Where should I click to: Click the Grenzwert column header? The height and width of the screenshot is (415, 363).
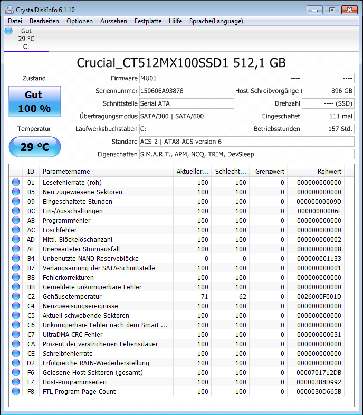click(268, 172)
